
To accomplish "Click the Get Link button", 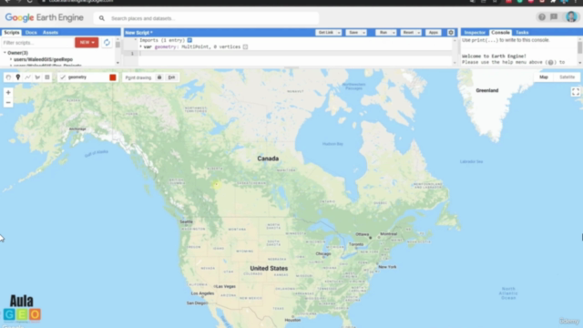I will (x=326, y=33).
